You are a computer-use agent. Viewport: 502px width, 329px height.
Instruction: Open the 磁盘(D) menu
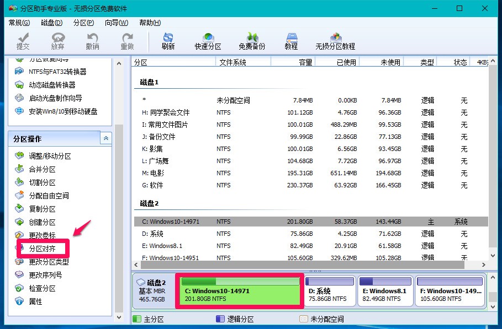tap(51, 23)
